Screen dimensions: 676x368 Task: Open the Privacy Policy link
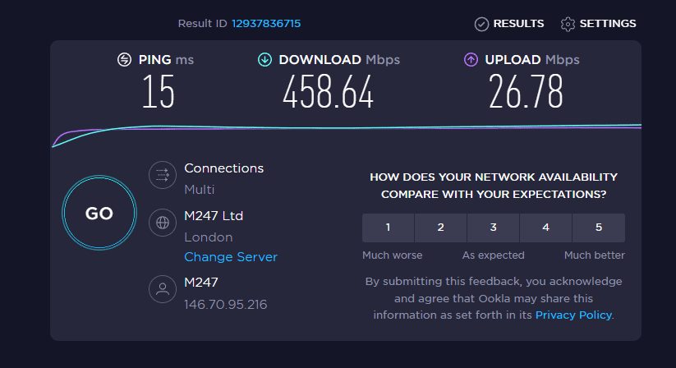573,315
